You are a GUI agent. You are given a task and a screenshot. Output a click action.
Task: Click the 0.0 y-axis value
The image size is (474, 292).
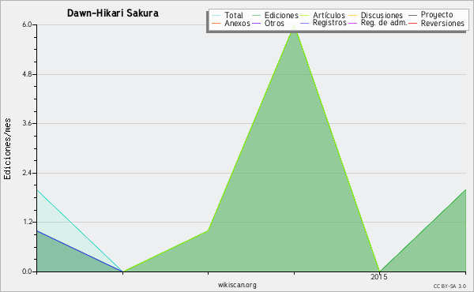27,271
